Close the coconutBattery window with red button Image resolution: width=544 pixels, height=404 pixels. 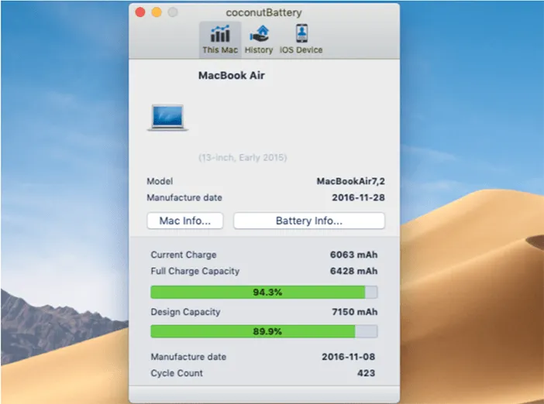pyautogui.click(x=139, y=12)
